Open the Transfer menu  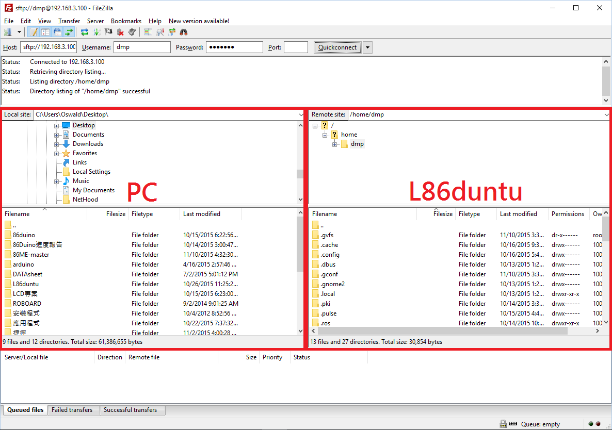tap(69, 21)
